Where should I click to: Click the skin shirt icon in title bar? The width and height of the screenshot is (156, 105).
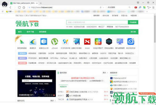tap(138, 3)
